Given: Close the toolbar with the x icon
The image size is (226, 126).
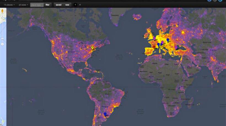Looking at the screenshot, I should (80, 5).
